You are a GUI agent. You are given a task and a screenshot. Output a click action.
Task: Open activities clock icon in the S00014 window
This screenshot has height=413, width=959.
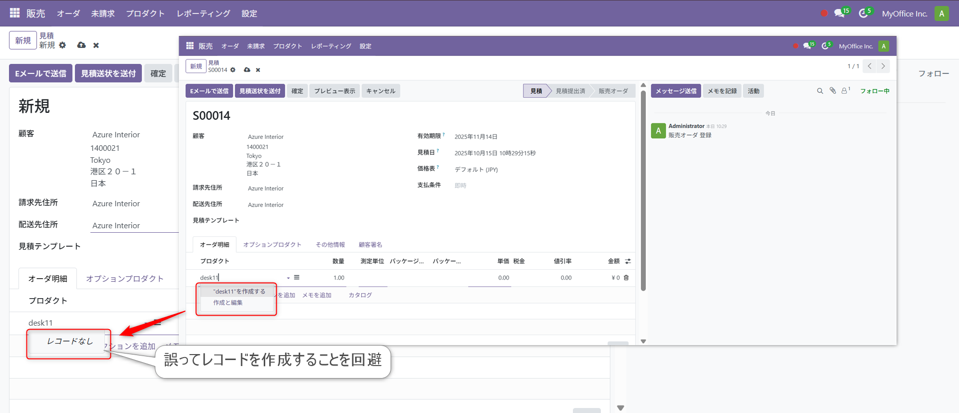coord(826,45)
